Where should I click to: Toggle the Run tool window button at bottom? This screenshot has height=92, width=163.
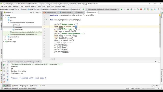[7, 86]
